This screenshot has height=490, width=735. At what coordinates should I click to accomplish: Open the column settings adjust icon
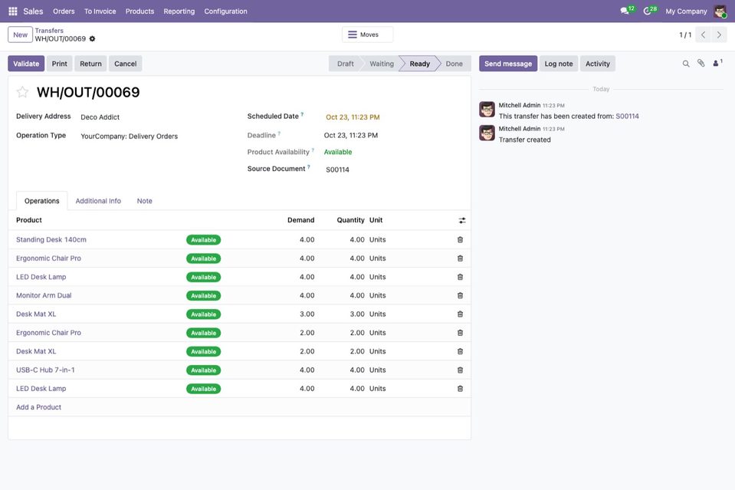462,220
